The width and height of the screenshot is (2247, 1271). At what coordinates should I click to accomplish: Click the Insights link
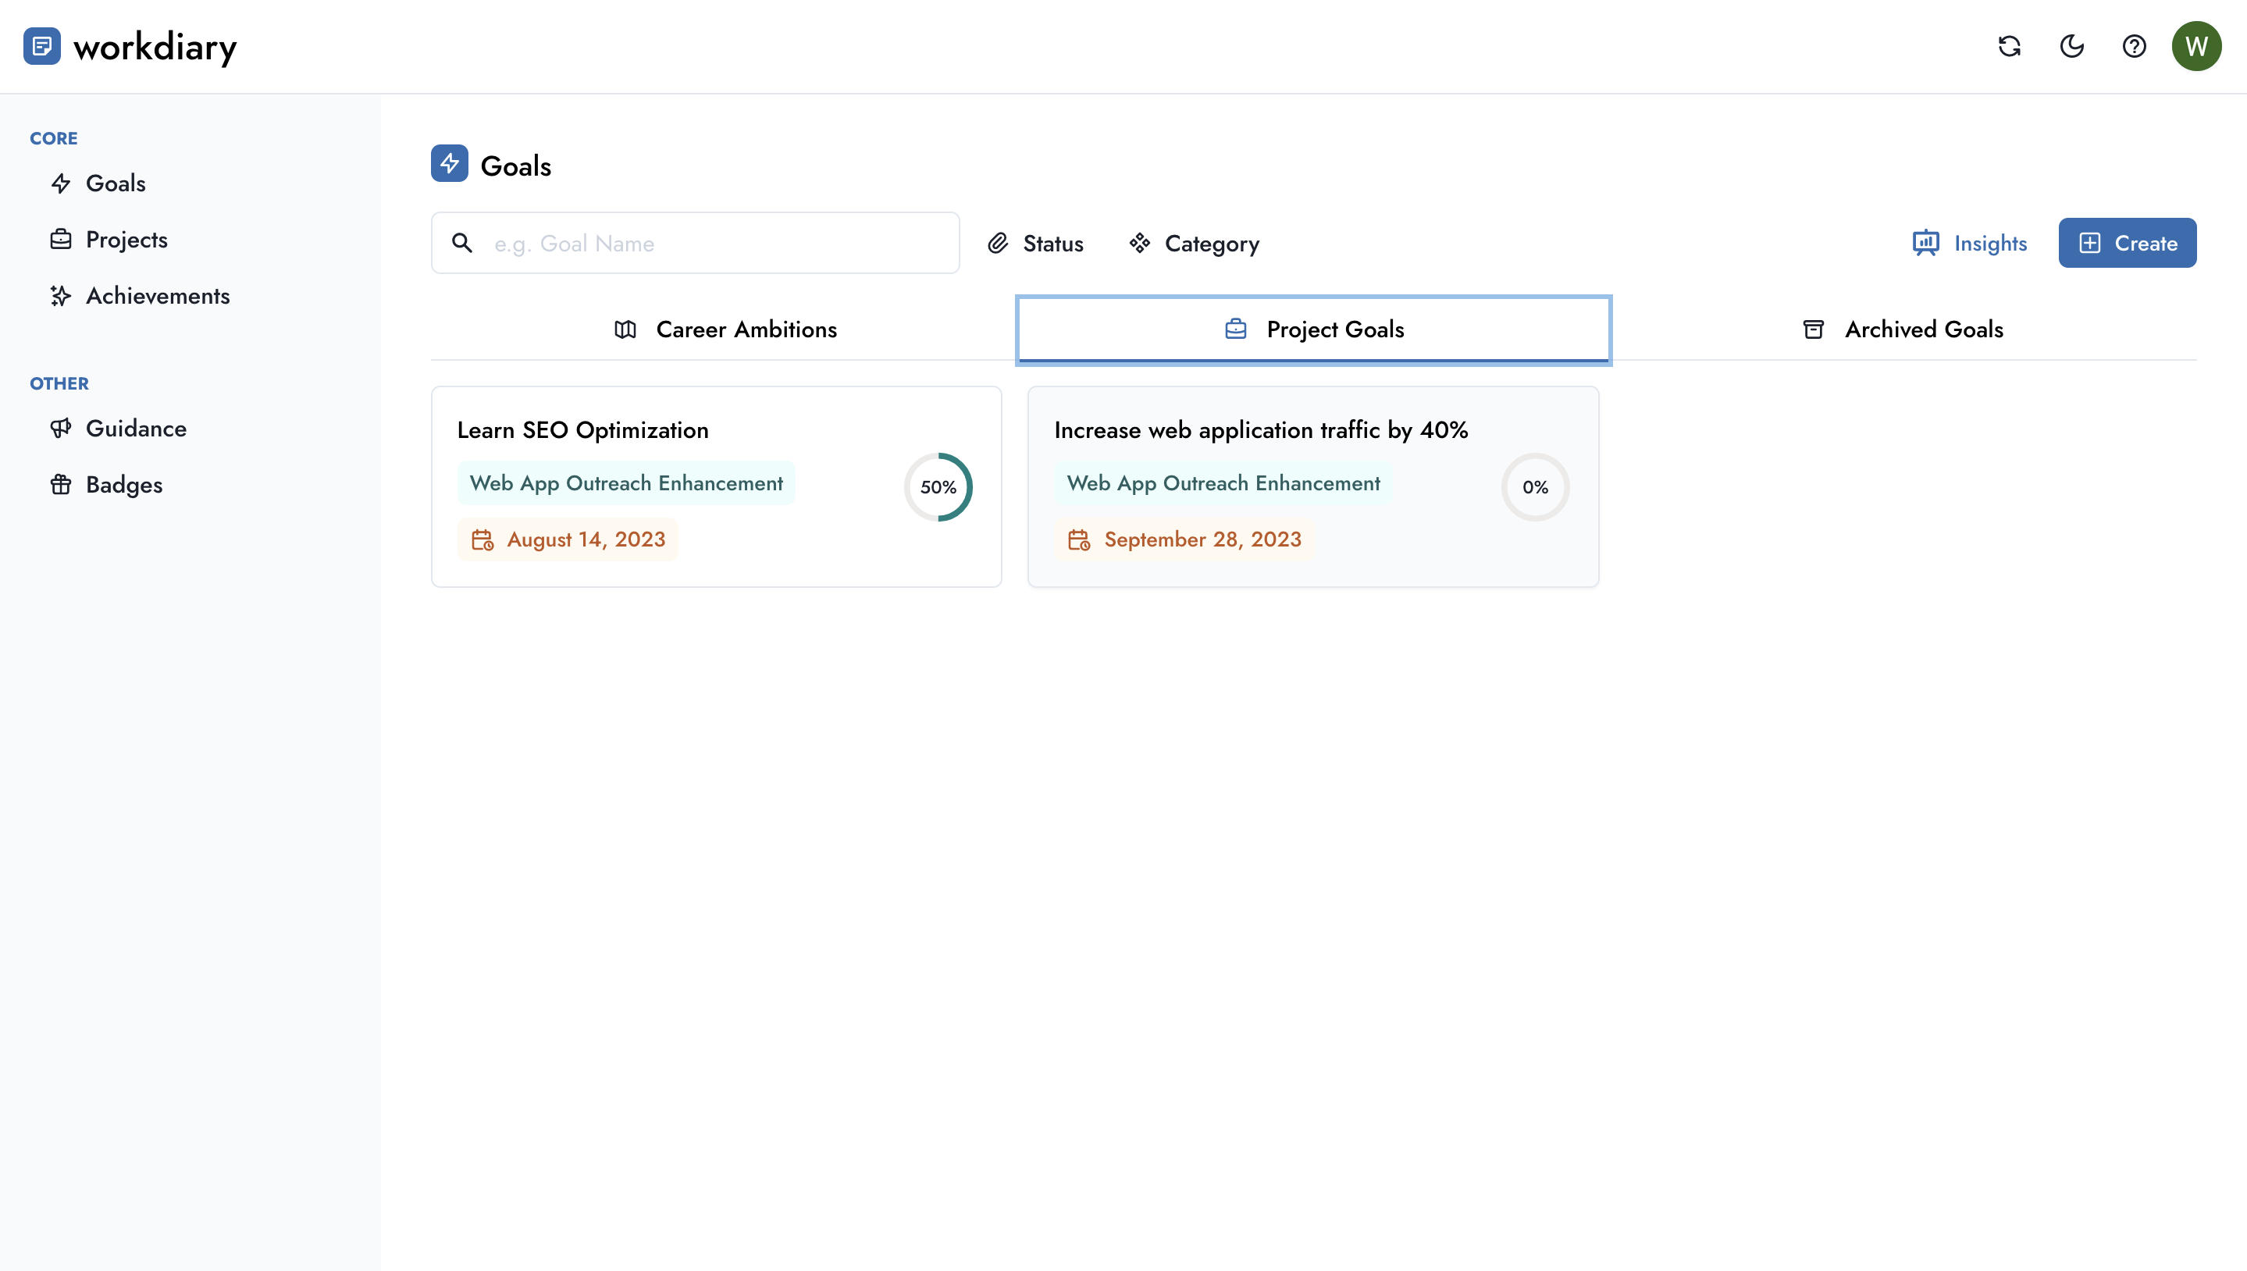pyautogui.click(x=1969, y=243)
